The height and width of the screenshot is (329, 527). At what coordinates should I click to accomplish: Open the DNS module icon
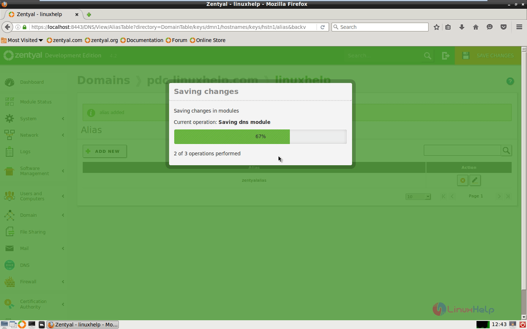(10, 265)
